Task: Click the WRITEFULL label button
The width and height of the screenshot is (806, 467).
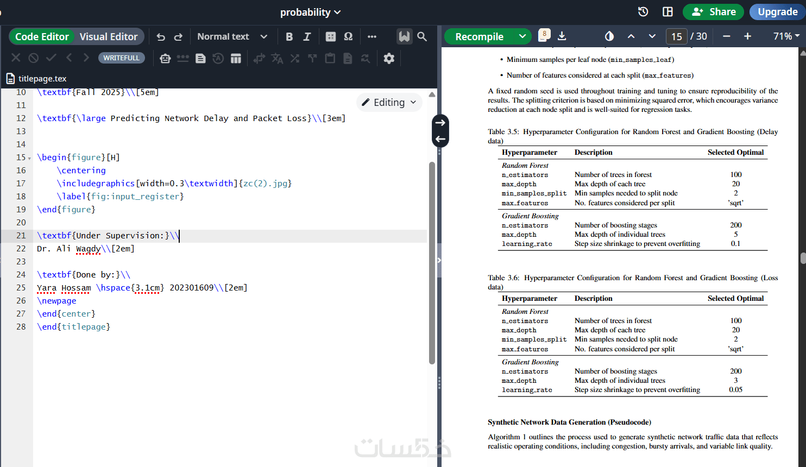Action: [x=121, y=58]
